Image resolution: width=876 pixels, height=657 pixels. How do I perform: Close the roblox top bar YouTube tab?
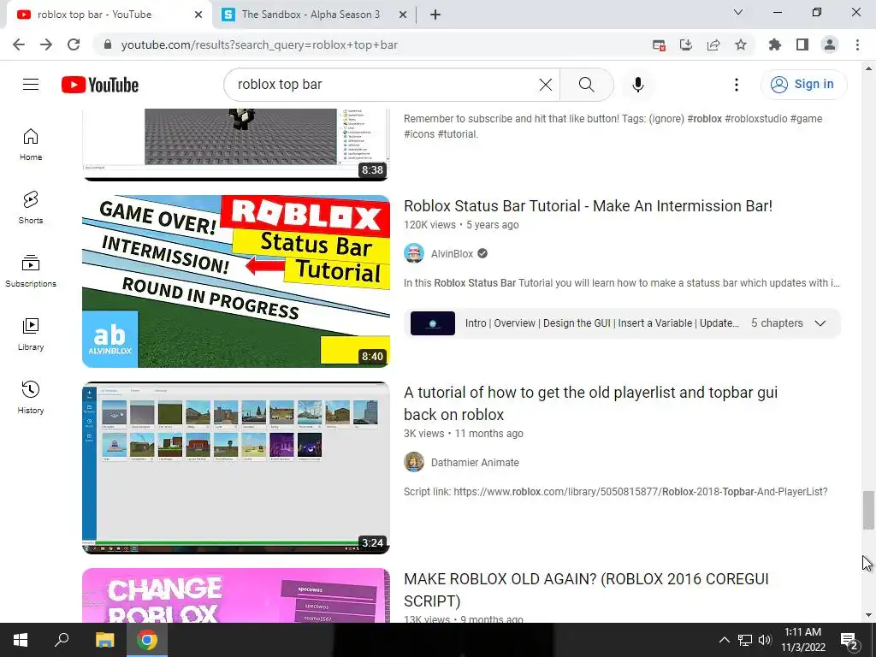pyautogui.click(x=198, y=15)
